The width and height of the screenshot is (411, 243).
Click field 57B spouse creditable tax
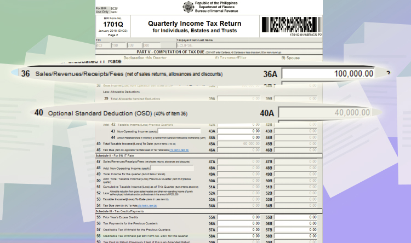point(296,230)
